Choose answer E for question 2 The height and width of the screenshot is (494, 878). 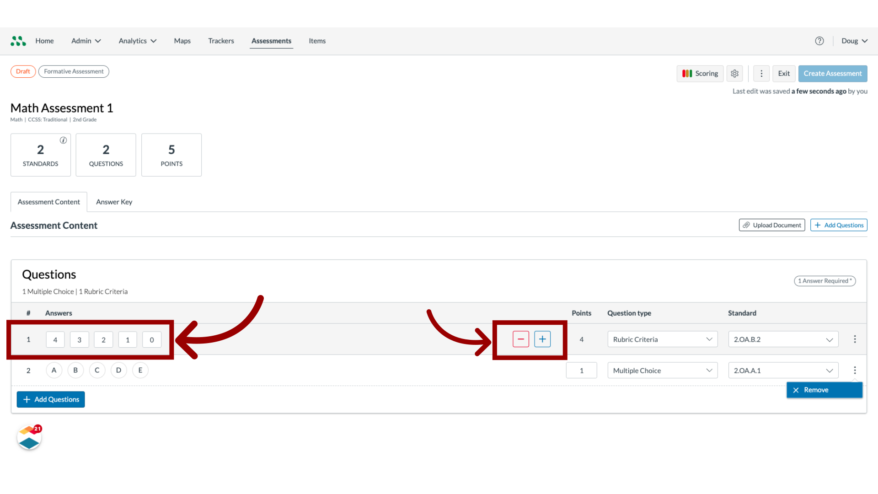click(x=140, y=370)
